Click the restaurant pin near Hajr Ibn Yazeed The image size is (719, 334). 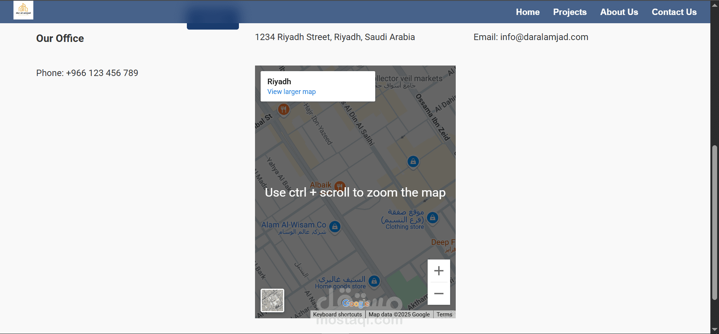click(x=283, y=110)
